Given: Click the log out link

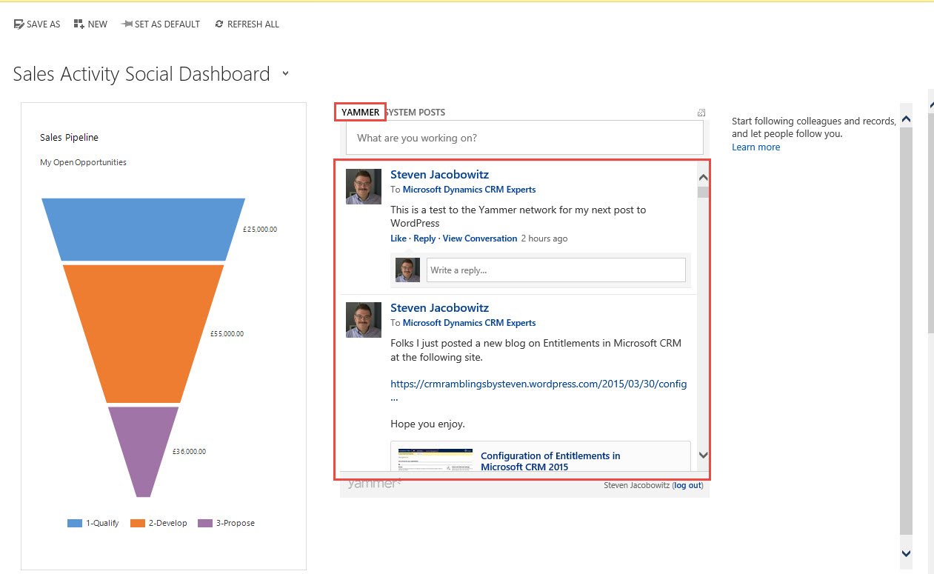Looking at the screenshot, I should tap(687, 485).
